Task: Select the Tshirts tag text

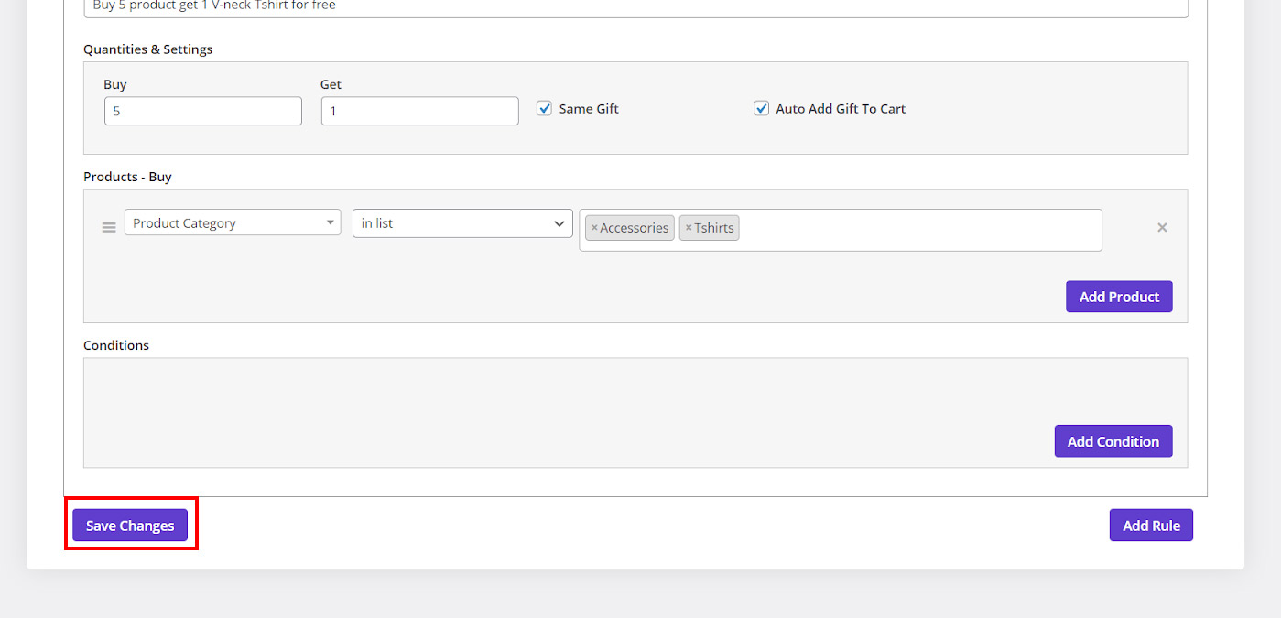Action: pos(714,228)
